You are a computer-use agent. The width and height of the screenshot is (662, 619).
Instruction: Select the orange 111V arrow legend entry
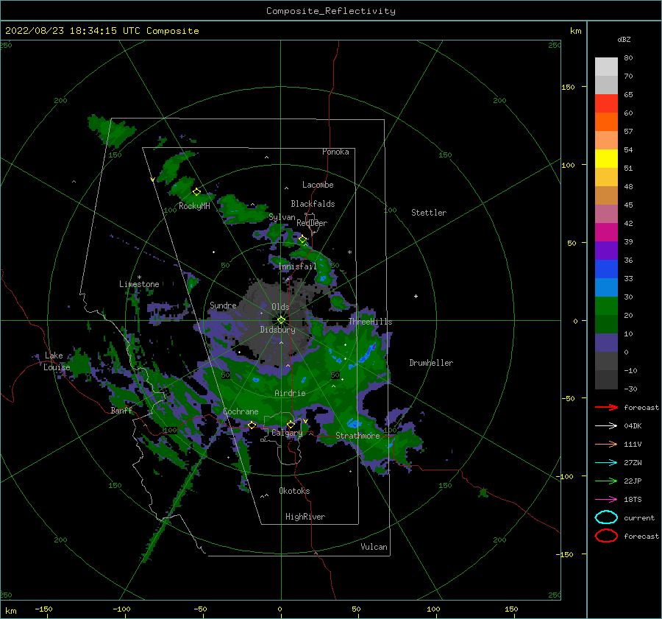click(606, 444)
